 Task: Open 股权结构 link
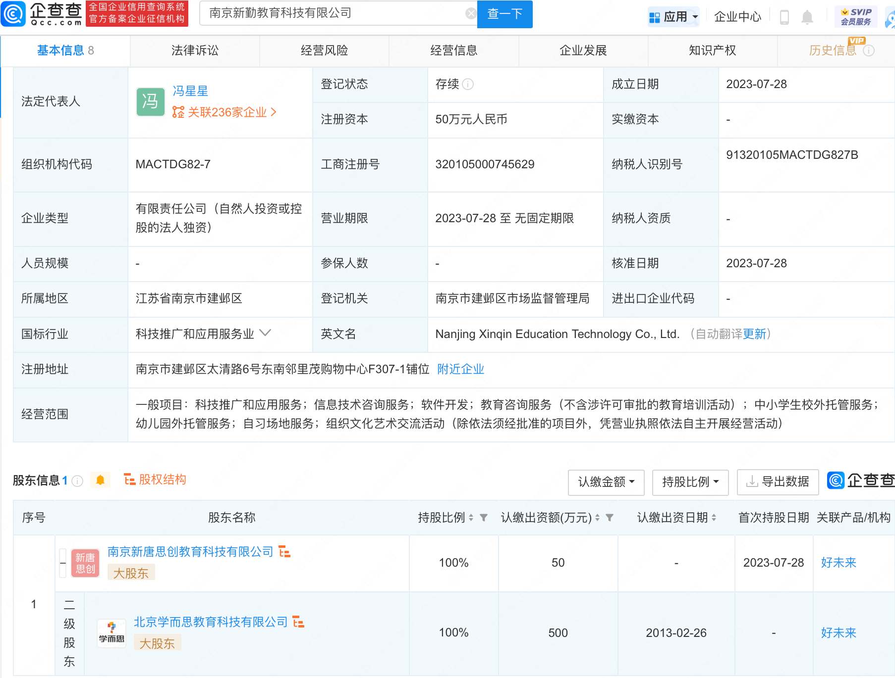point(155,480)
